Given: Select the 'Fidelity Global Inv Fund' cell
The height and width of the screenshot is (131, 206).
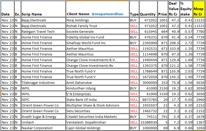Looking at the screenshot, I should point(98,37).
